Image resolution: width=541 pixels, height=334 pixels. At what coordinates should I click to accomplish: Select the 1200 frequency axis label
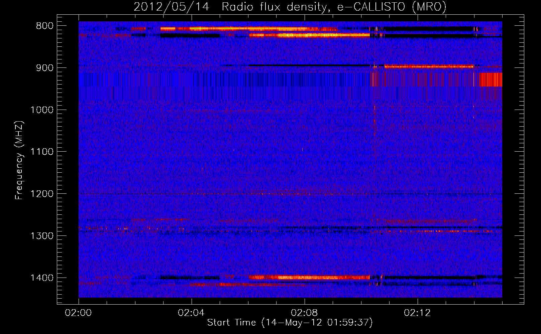pyautogui.click(x=42, y=194)
